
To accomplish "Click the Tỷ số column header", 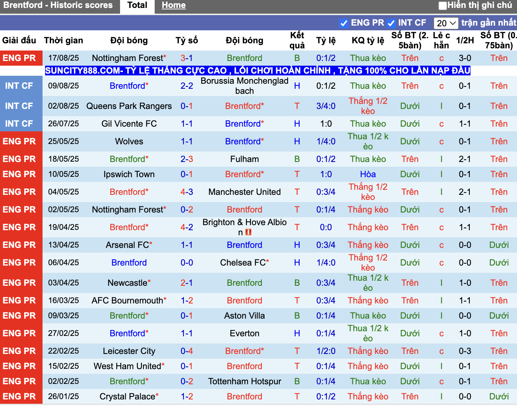I will 187,40.
